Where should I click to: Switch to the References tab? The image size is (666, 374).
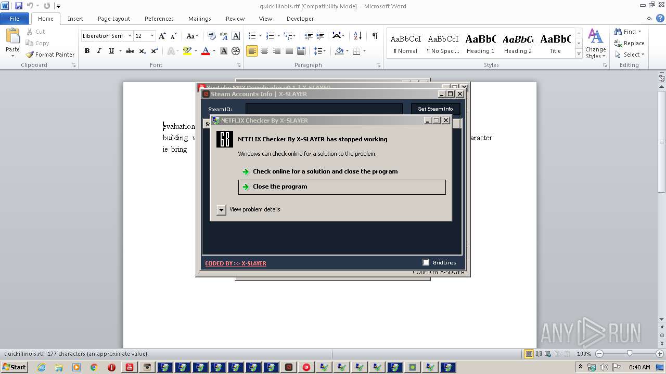[159, 19]
